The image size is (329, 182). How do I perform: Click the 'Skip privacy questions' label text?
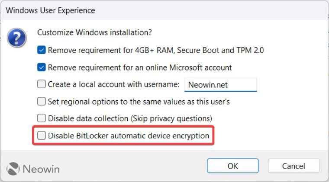click(171, 118)
